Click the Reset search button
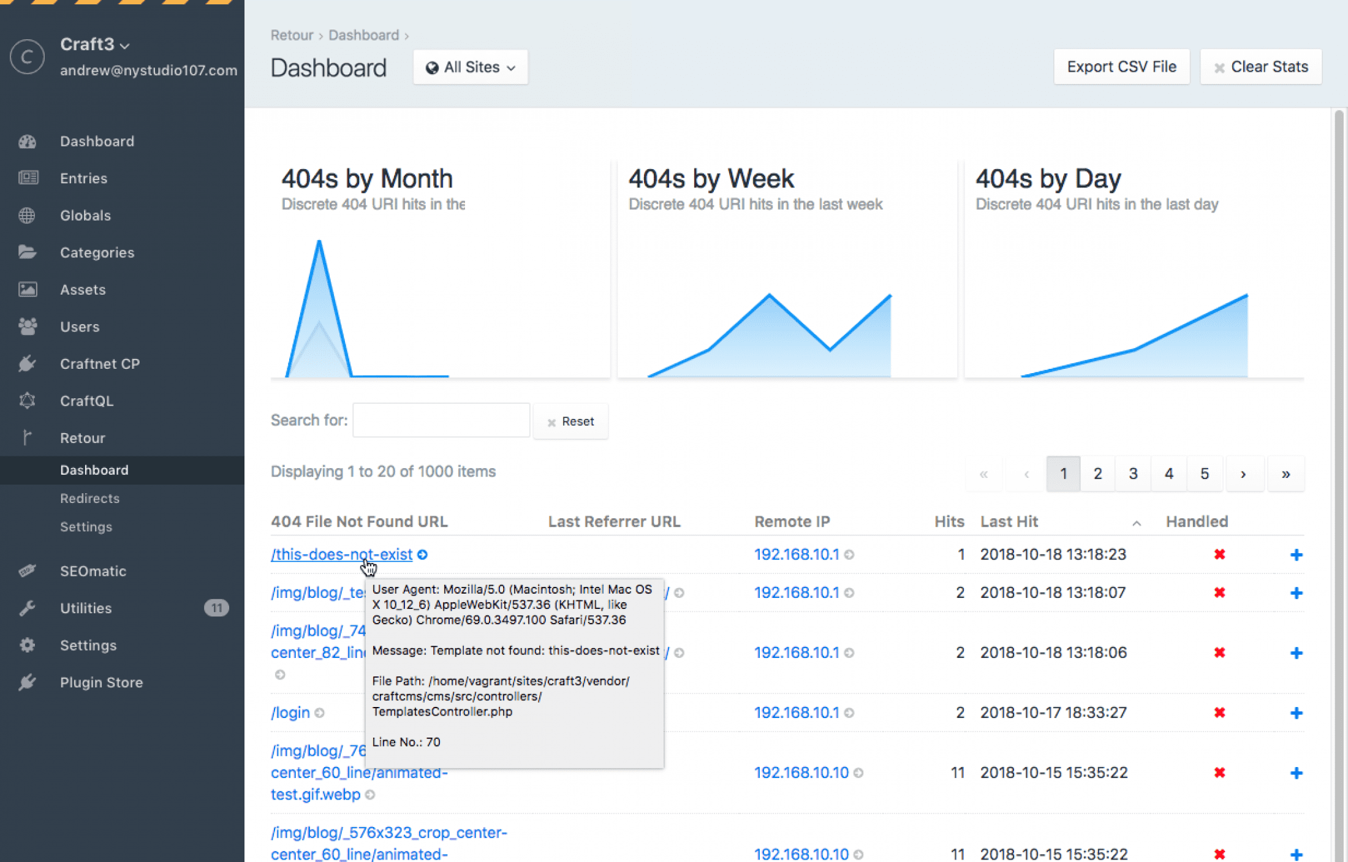The width and height of the screenshot is (1348, 862). pyautogui.click(x=570, y=422)
